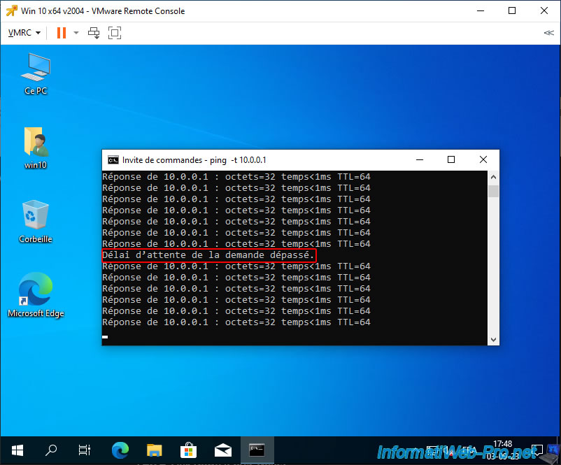
Task: Open File Explorer from the taskbar
Action: (154, 450)
